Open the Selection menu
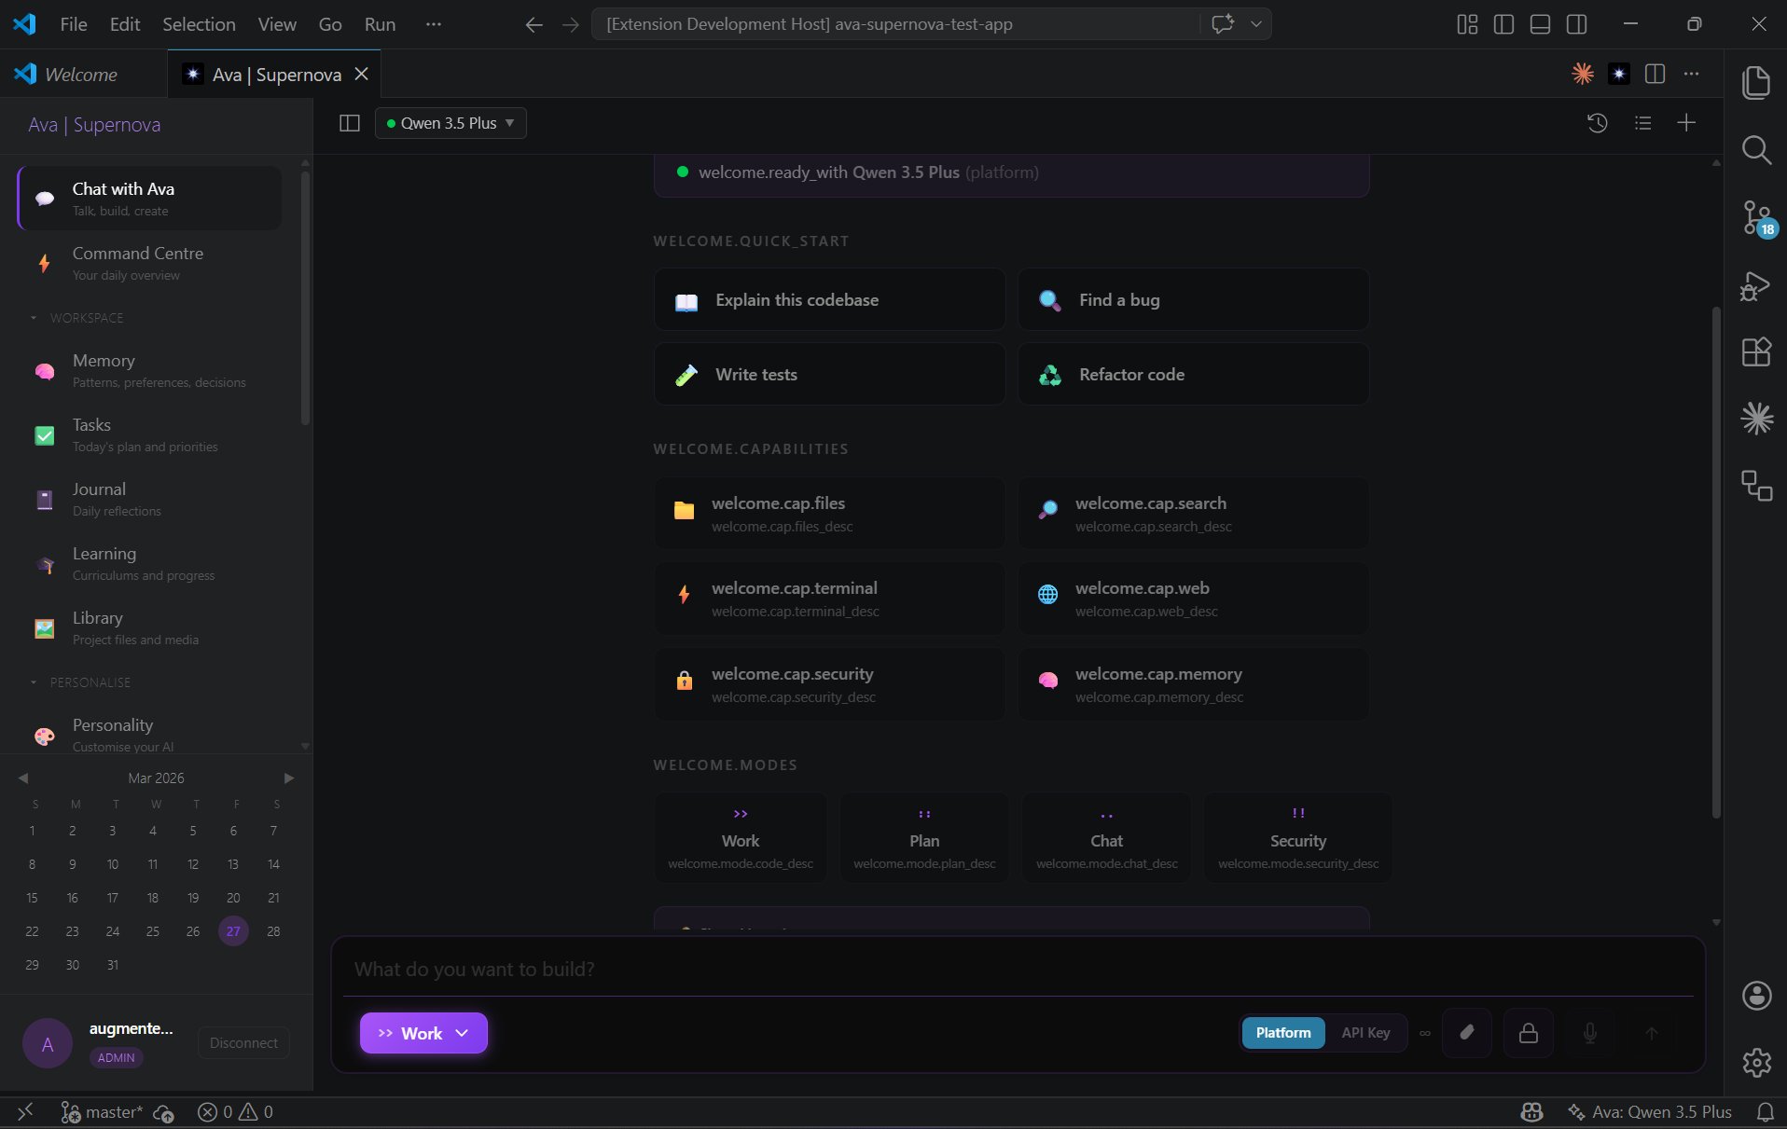Viewport: 1787px width, 1129px height. pyautogui.click(x=199, y=24)
